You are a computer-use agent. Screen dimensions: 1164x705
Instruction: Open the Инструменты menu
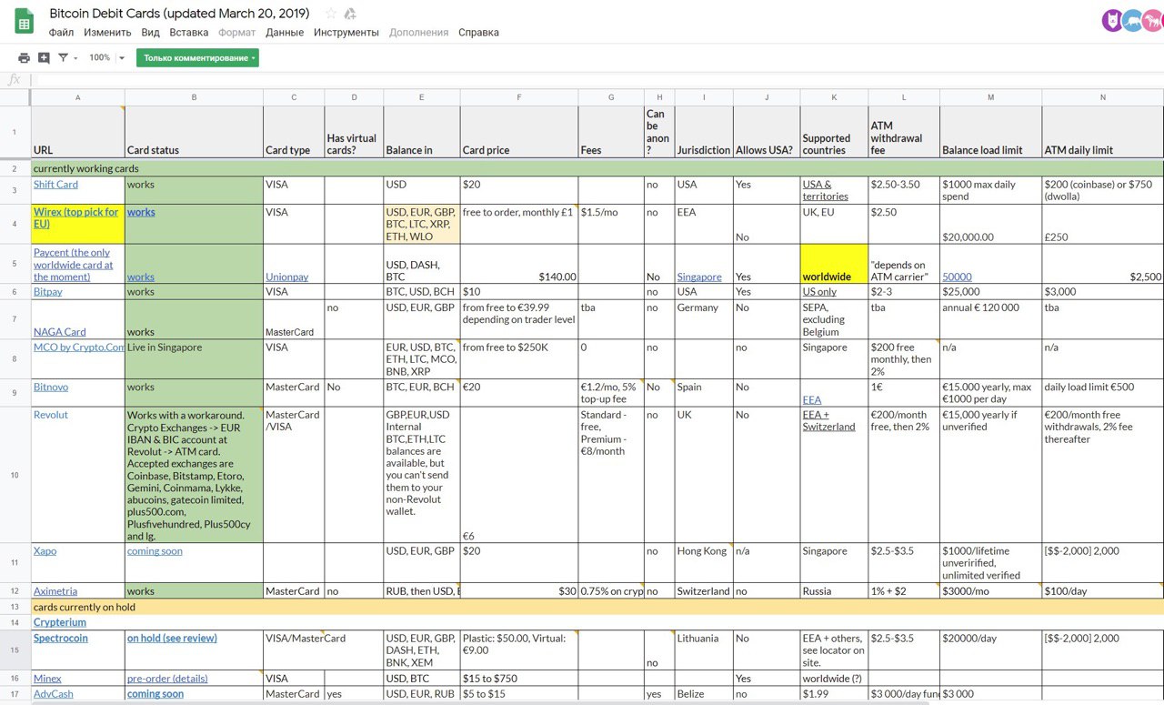click(x=346, y=32)
